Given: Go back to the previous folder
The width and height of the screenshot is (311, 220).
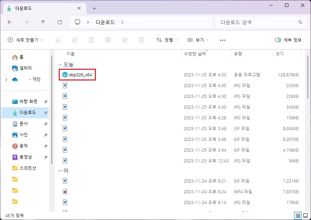Looking at the screenshot, I should (x=10, y=22).
